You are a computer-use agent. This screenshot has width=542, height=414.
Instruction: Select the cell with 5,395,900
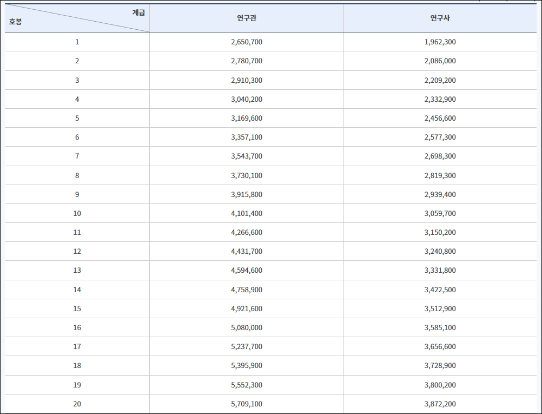(247, 366)
